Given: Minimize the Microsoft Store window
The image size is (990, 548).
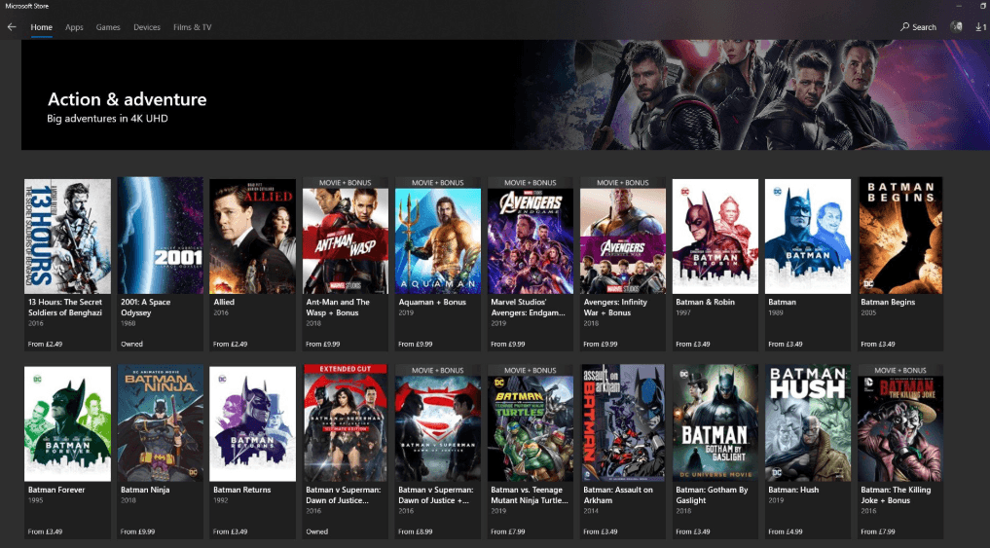Looking at the screenshot, I should (959, 6).
